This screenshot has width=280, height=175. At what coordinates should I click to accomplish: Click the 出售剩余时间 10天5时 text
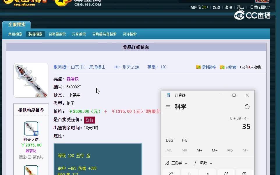76,128
